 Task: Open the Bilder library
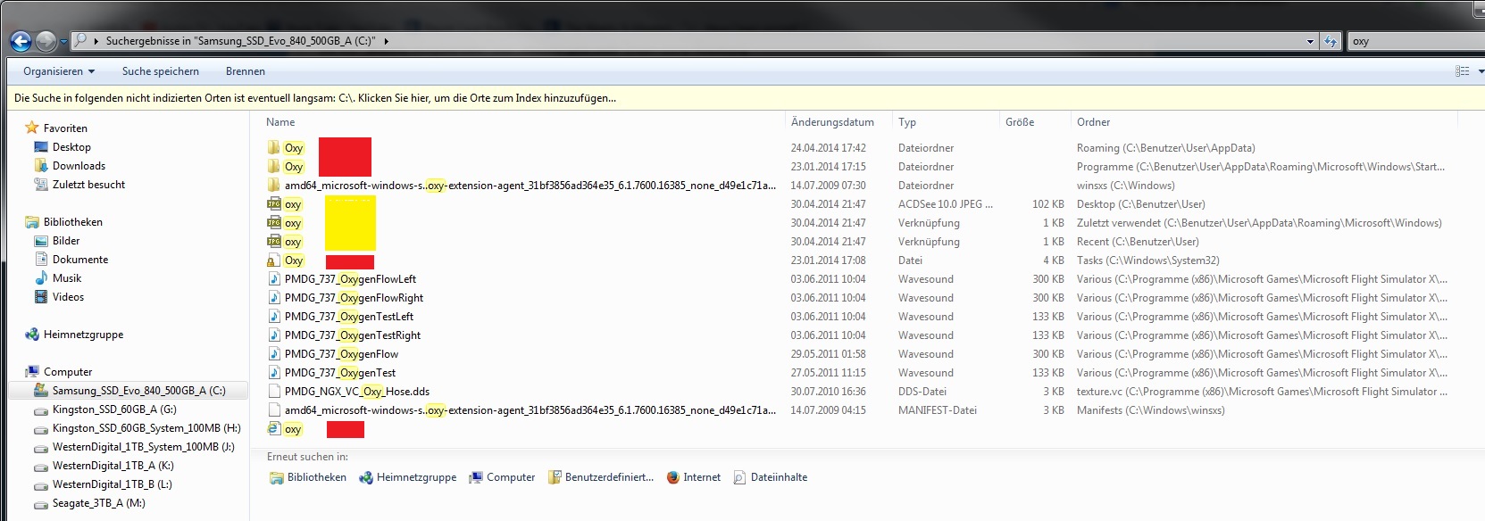(x=66, y=241)
